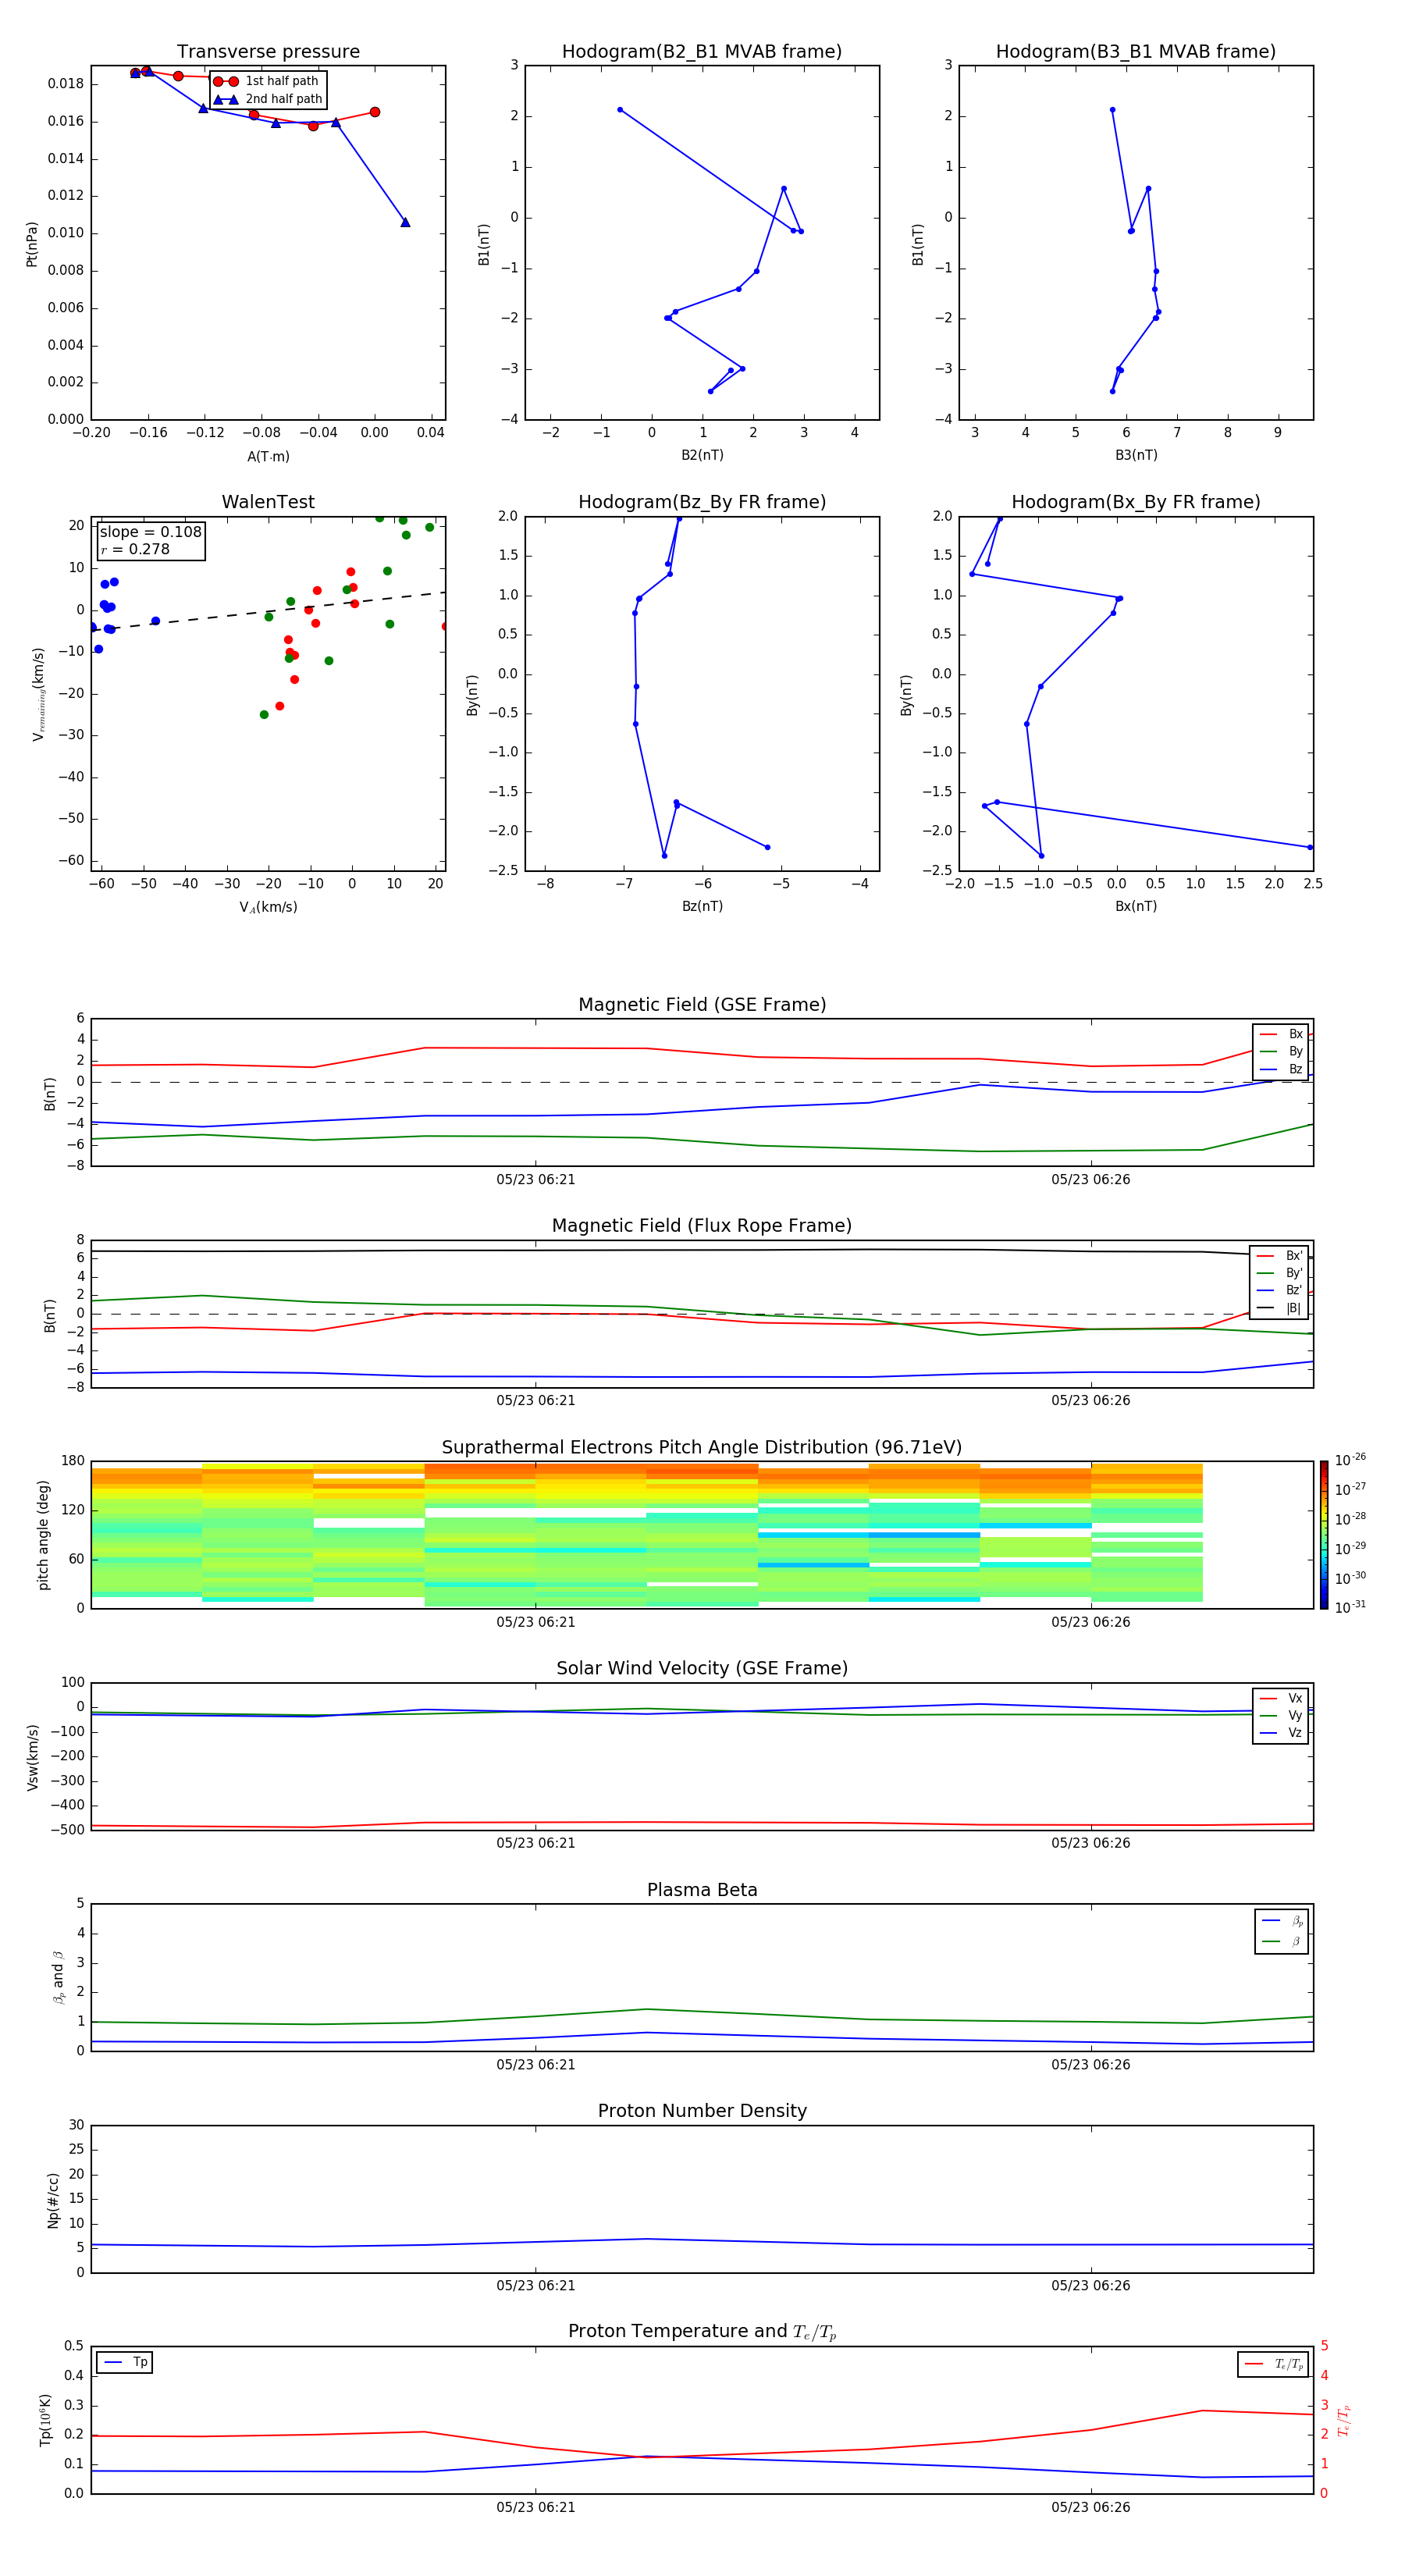
Task: Click the 'Plasma Beta' panel title
Action: [702, 1890]
